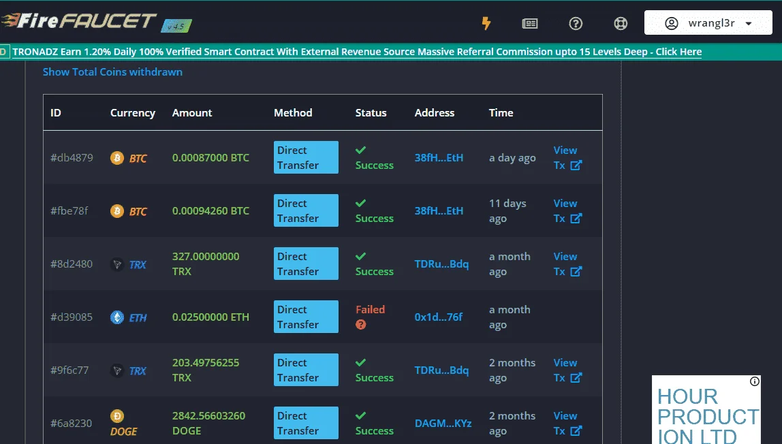Open address TDRu...Bdq in row #8d2480
The height and width of the screenshot is (444, 782).
tap(441, 264)
